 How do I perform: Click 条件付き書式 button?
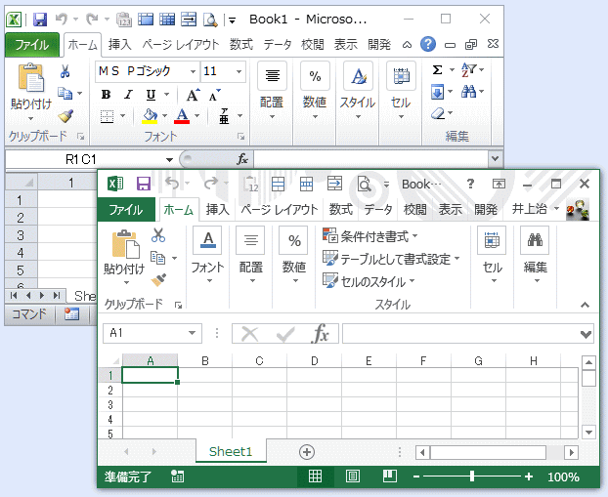pyautogui.click(x=369, y=236)
